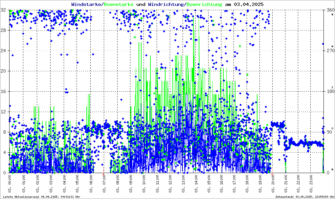Click the '24' wind-strength axis label
The height and width of the screenshot is (199, 335).
tap(3, 51)
